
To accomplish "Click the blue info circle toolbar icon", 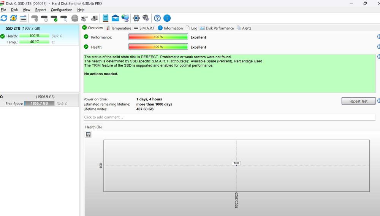I will [x=167, y=18].
